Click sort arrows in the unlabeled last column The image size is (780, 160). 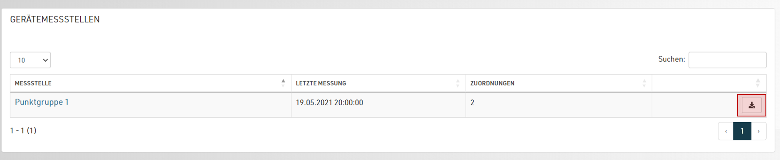[758, 83]
